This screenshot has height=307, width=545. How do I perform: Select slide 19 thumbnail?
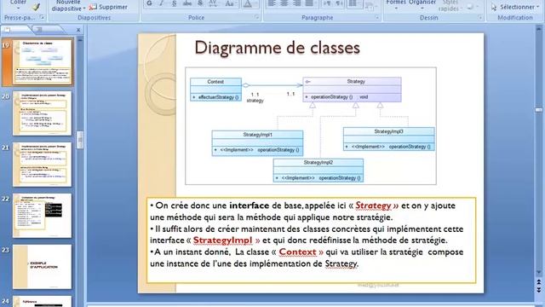[x=42, y=62]
